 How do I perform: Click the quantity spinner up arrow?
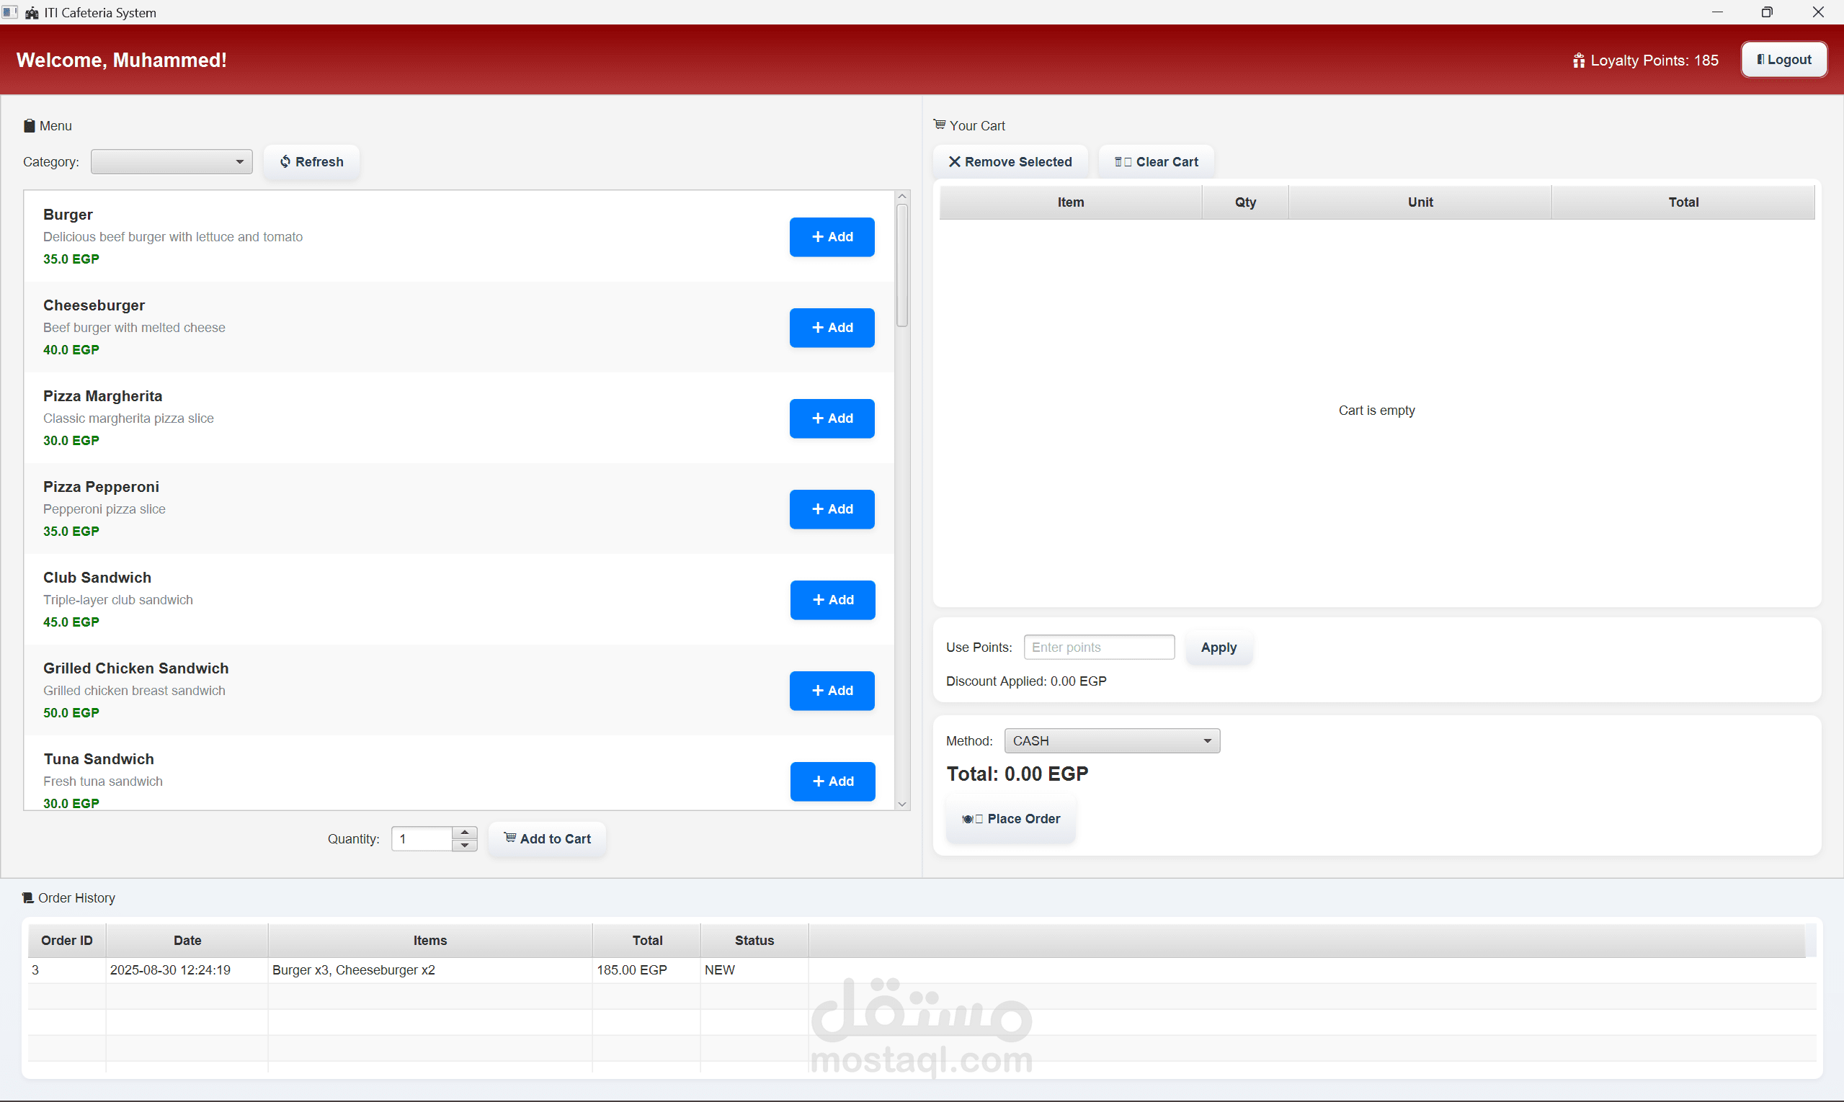click(465, 832)
